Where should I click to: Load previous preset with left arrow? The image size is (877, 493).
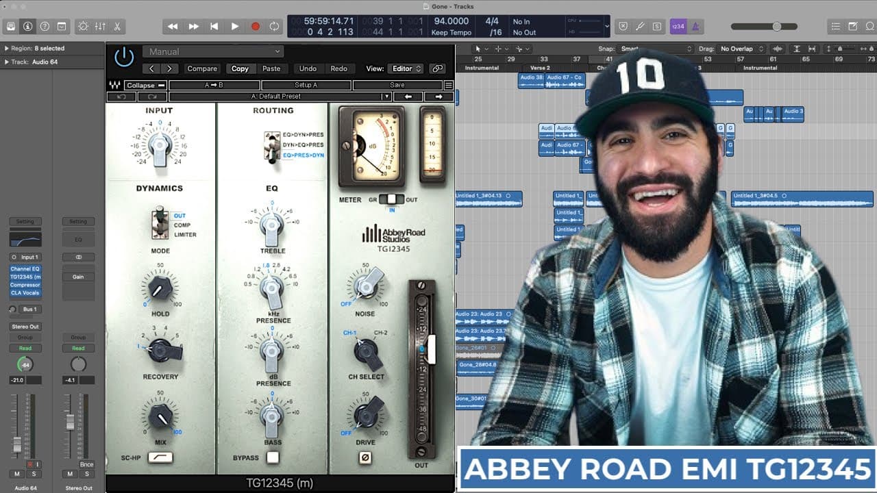point(408,97)
